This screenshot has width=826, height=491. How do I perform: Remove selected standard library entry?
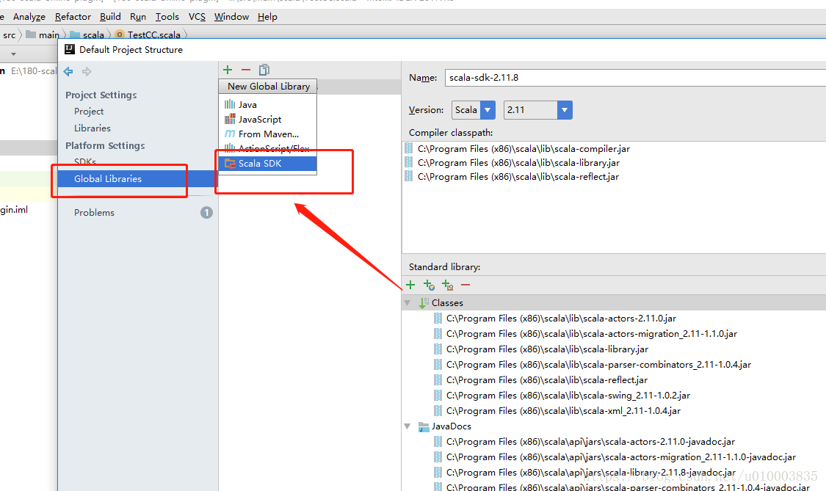465,285
